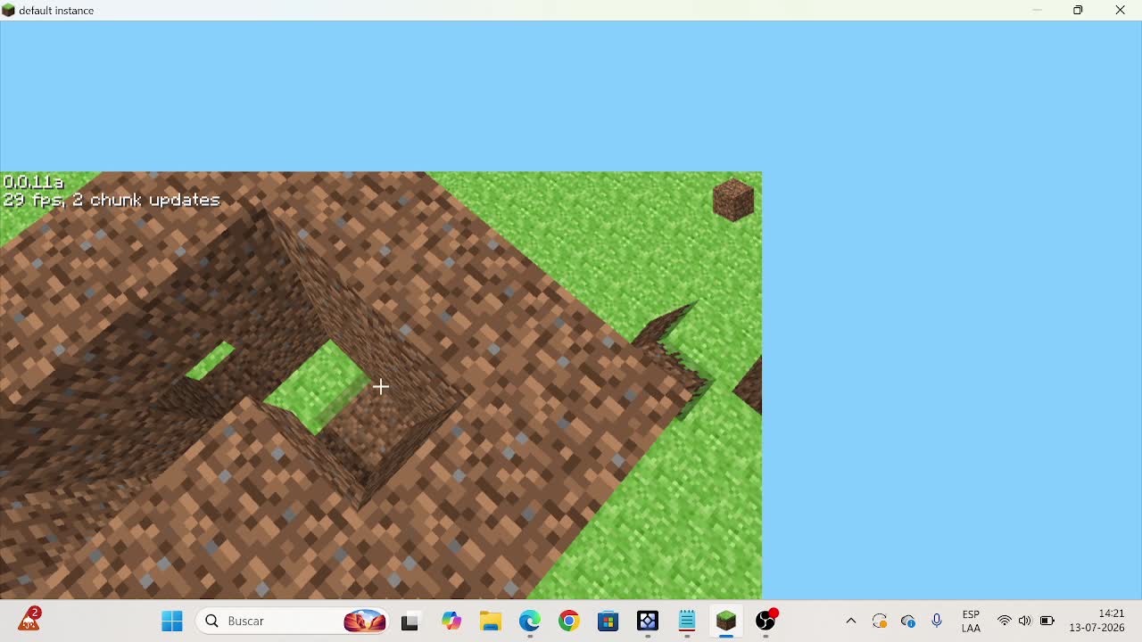Click the battery status tray icon

[1047, 621]
